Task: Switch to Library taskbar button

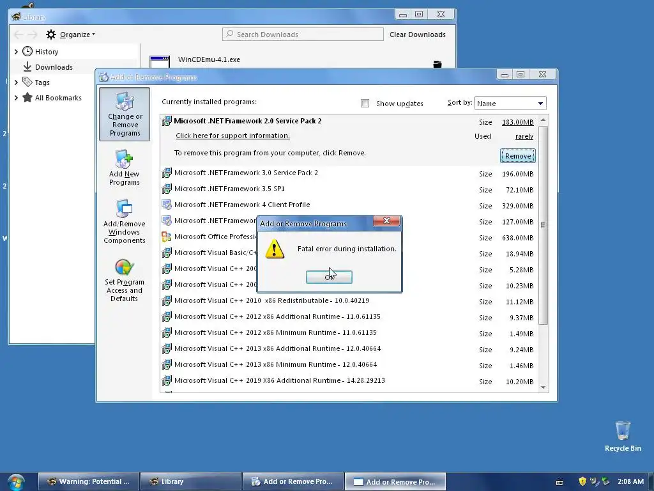Action: 190,481
